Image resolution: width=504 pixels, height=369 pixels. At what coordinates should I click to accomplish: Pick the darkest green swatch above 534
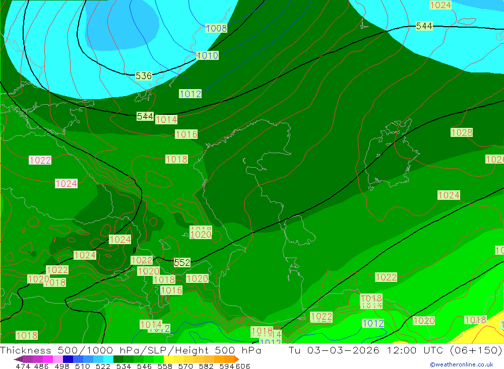pyautogui.click(x=118, y=359)
